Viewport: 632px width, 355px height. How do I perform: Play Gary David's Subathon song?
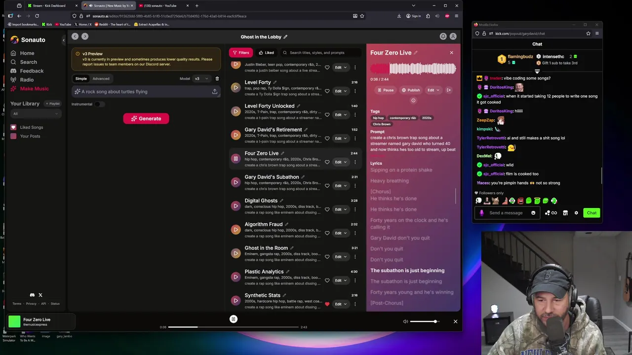(x=236, y=182)
